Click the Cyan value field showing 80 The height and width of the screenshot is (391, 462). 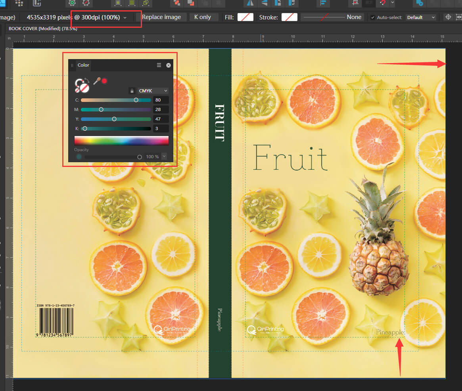pos(161,100)
